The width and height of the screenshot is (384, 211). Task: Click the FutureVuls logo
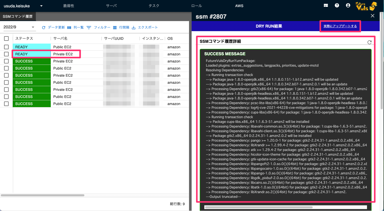coord(365,6)
